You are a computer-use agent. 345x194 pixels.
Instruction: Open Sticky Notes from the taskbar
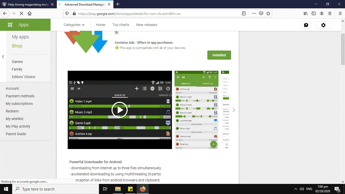coord(130,189)
